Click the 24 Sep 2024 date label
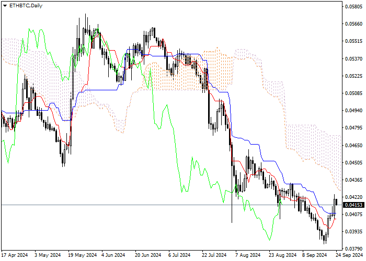Viewport: 366px width, 261px height. [x=349, y=255]
